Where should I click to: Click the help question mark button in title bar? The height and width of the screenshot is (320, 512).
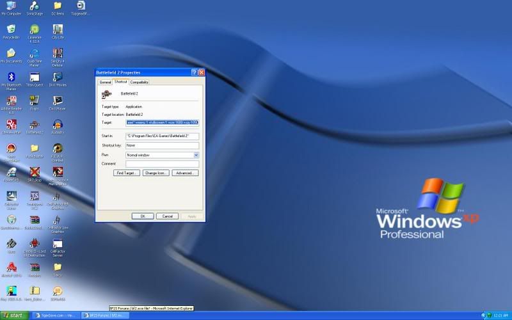tap(194, 72)
